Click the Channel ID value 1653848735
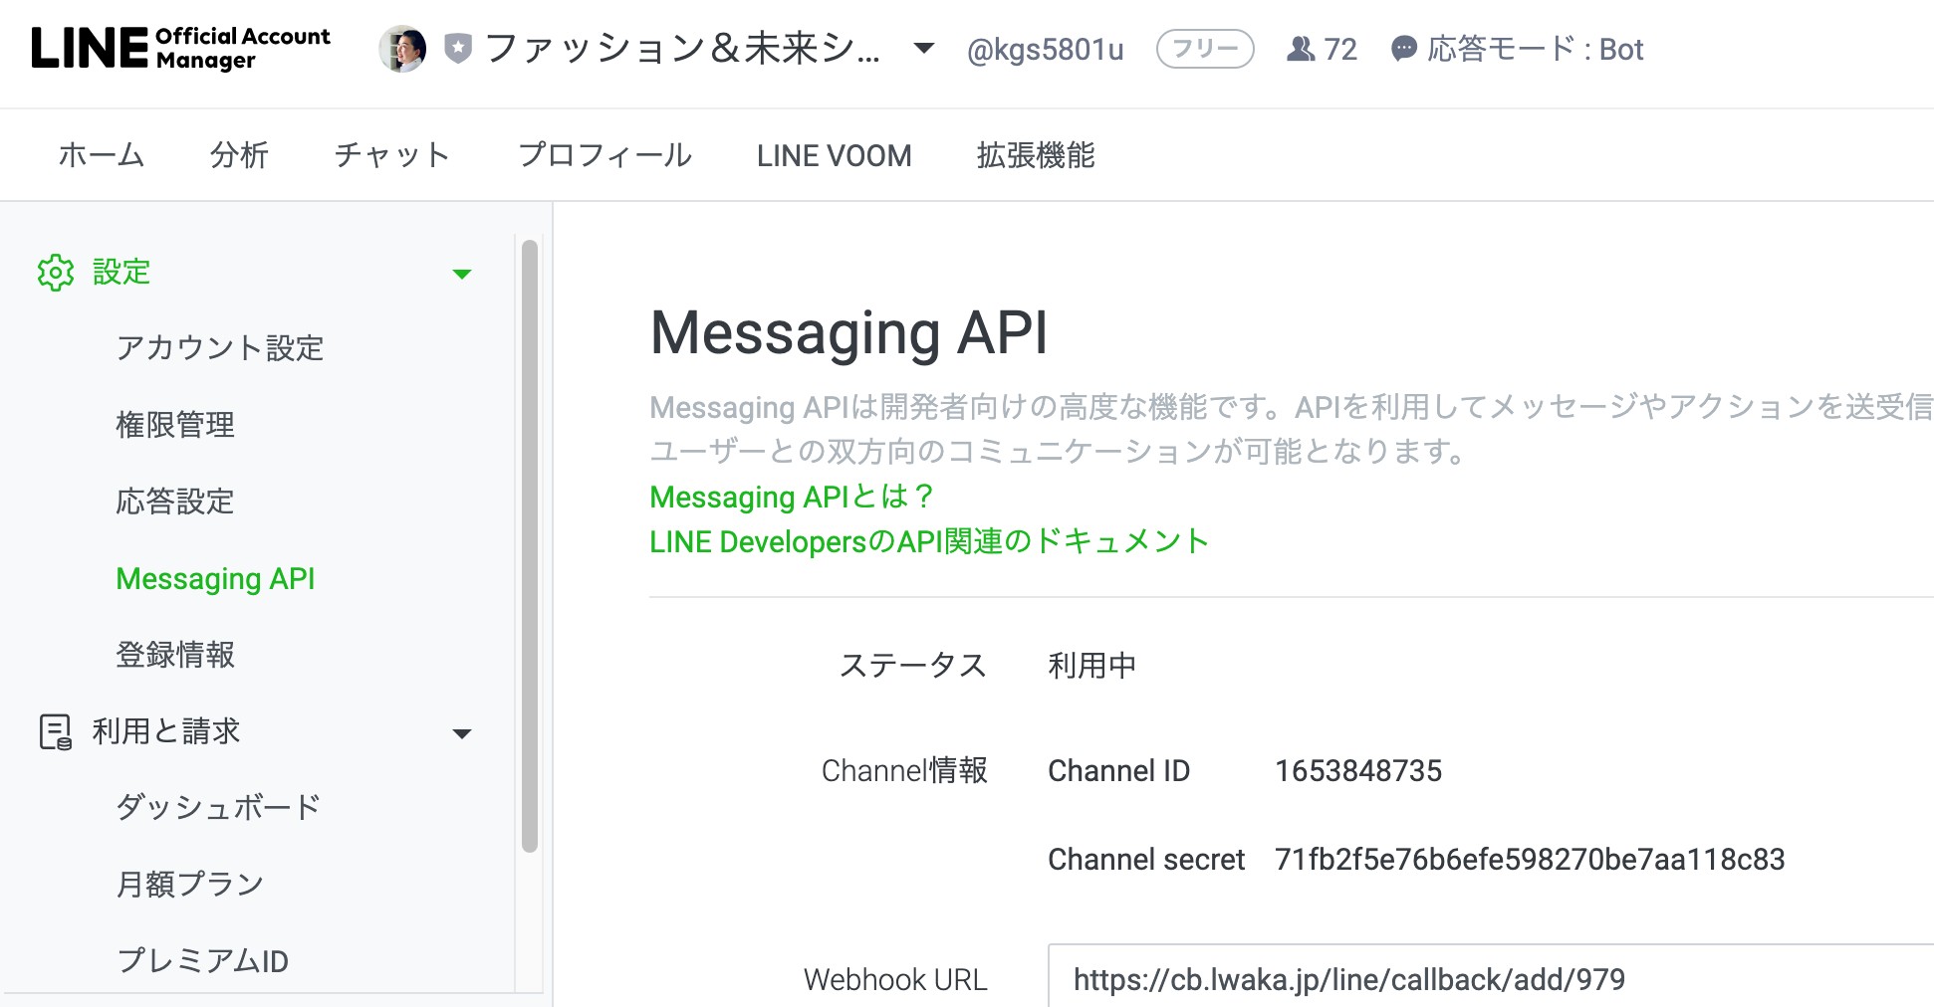Viewport: 1934px width, 1007px height. [x=1358, y=771]
